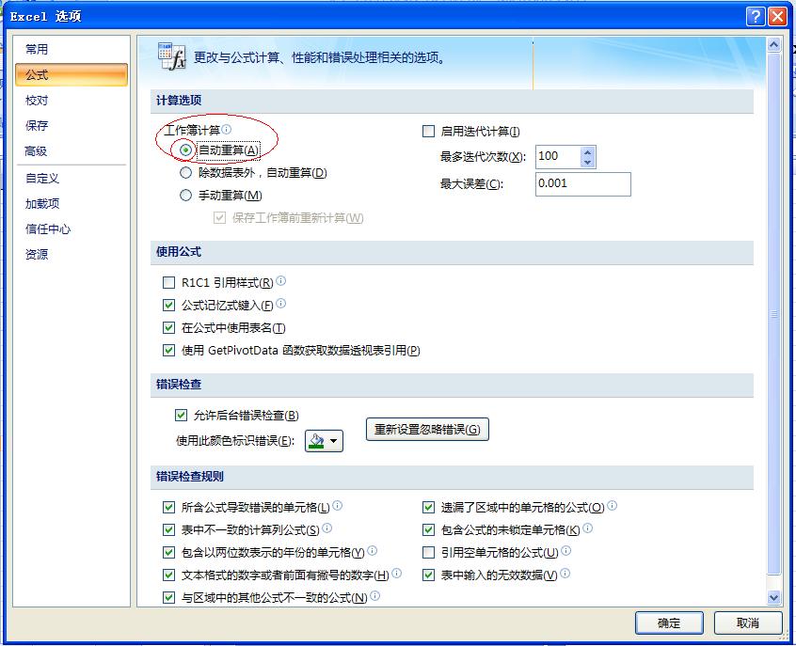Image resolution: width=796 pixels, height=646 pixels.
Task: Decrease 最多迭代次数 with spinner down arrow
Action: pyautogui.click(x=587, y=163)
